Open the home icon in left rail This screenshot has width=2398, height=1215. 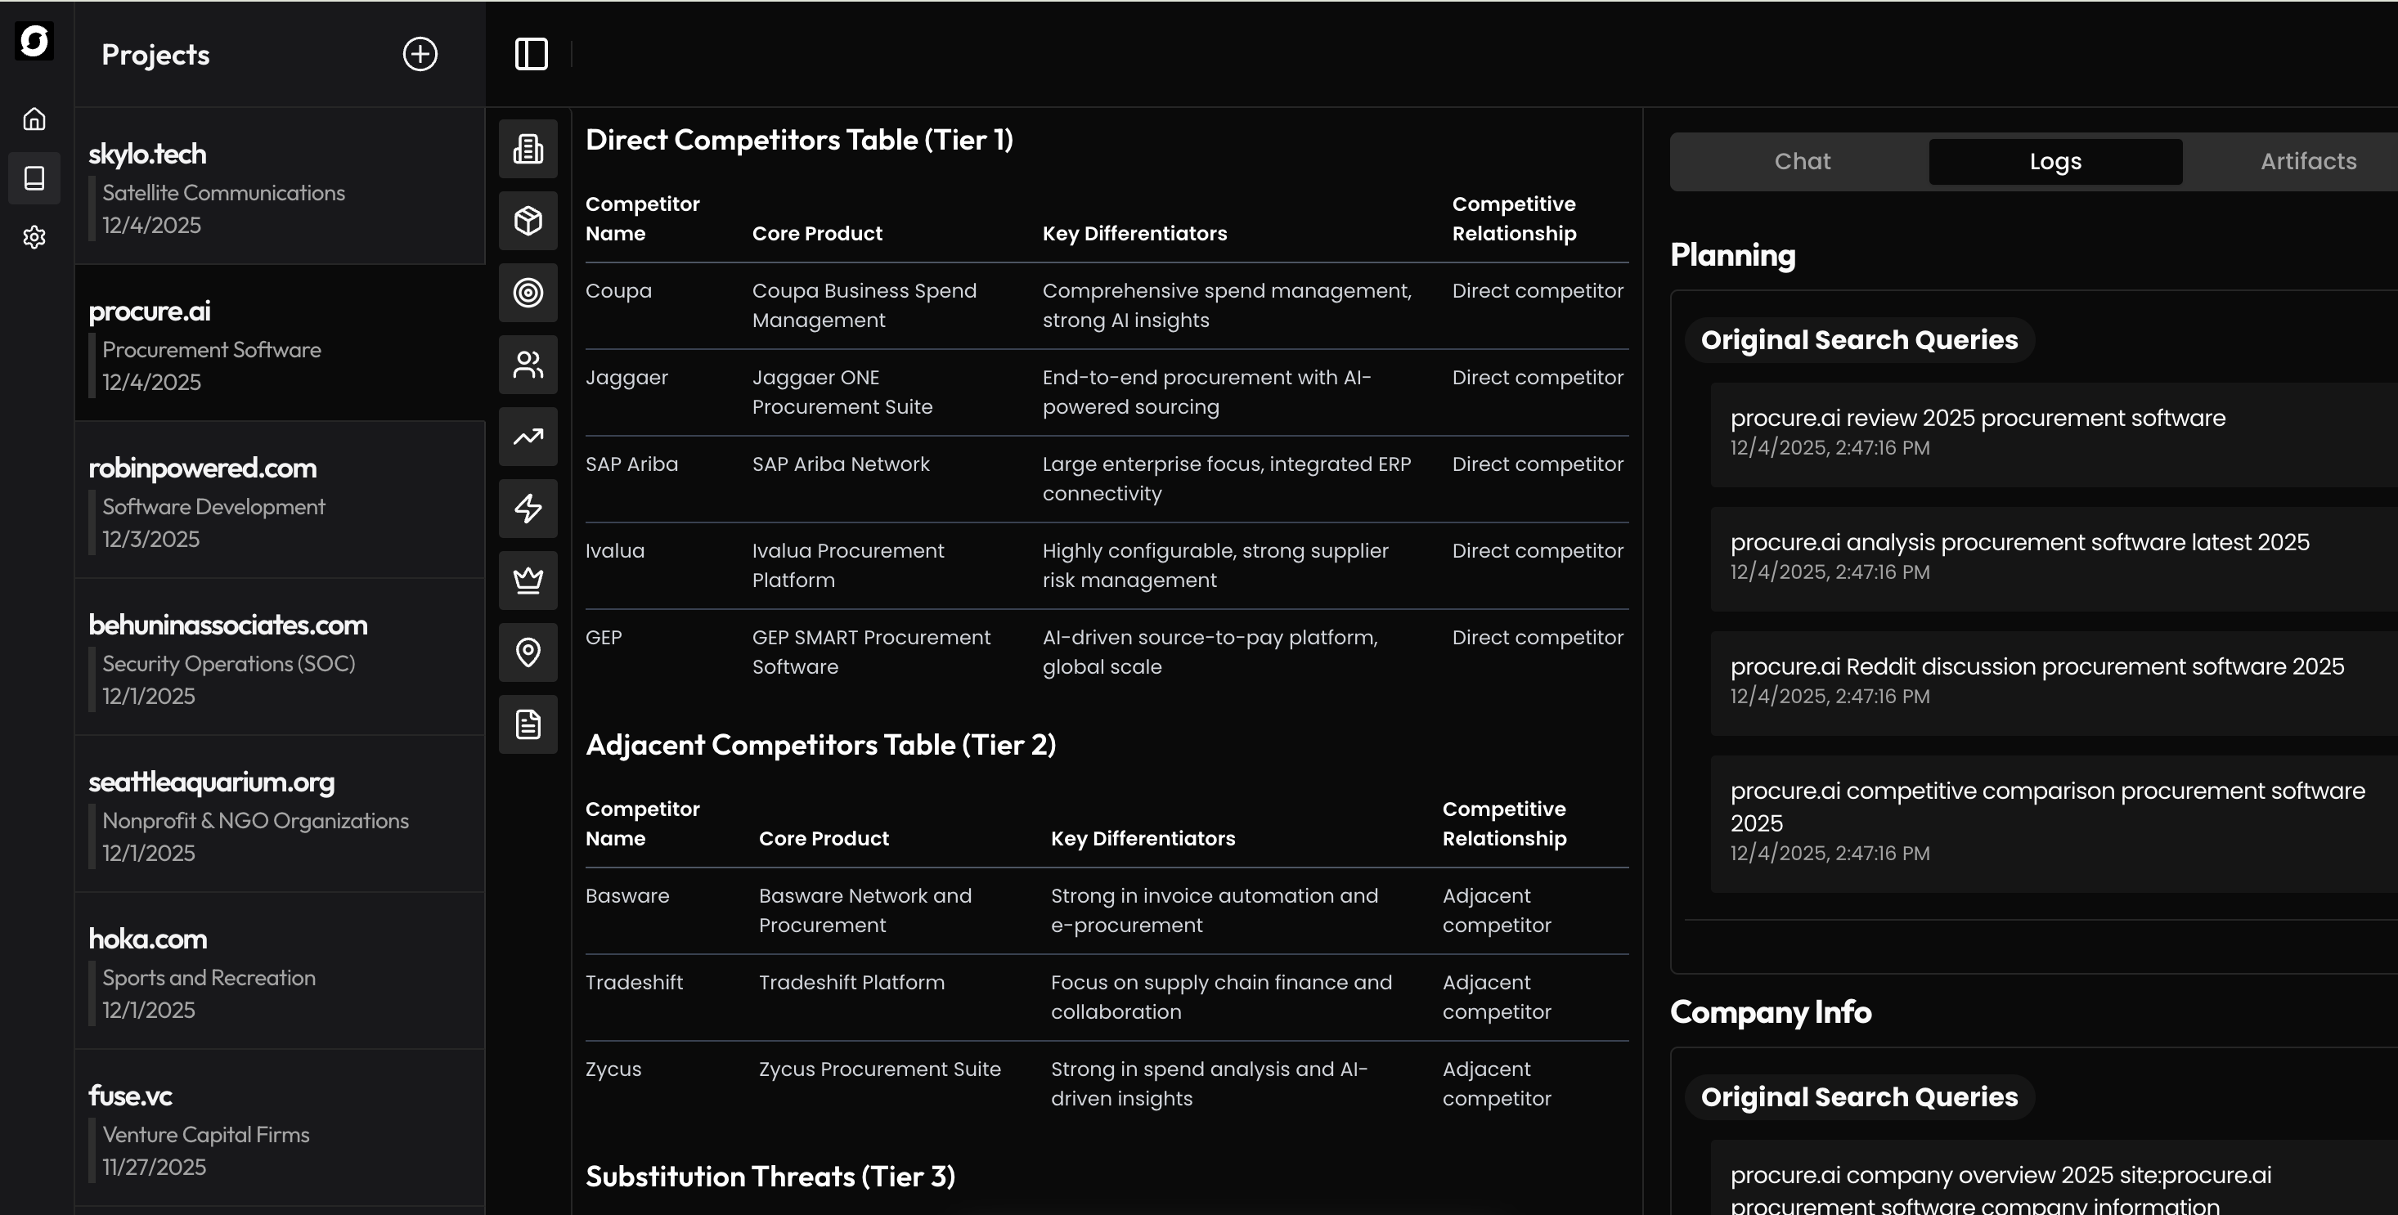tap(34, 119)
